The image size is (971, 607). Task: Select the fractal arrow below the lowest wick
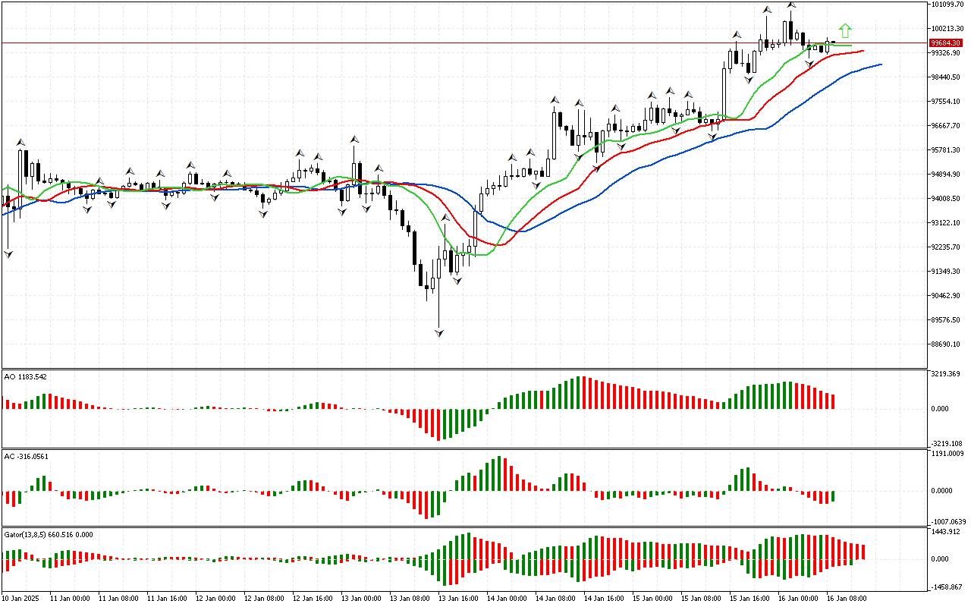click(x=438, y=332)
